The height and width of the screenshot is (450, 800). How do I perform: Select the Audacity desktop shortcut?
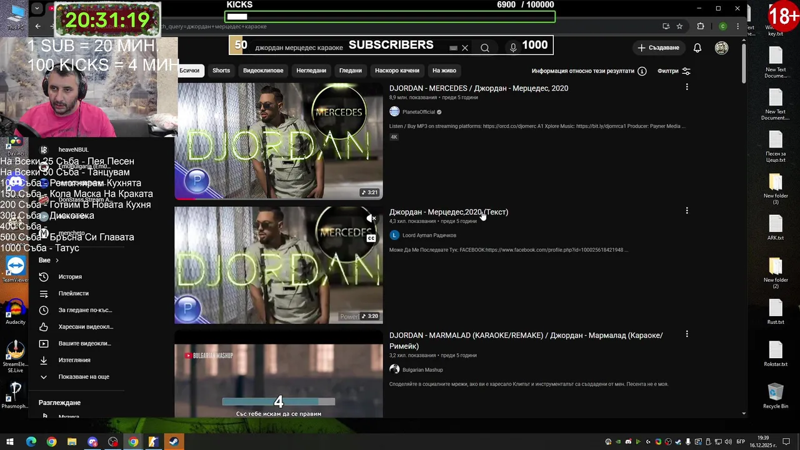(15, 311)
